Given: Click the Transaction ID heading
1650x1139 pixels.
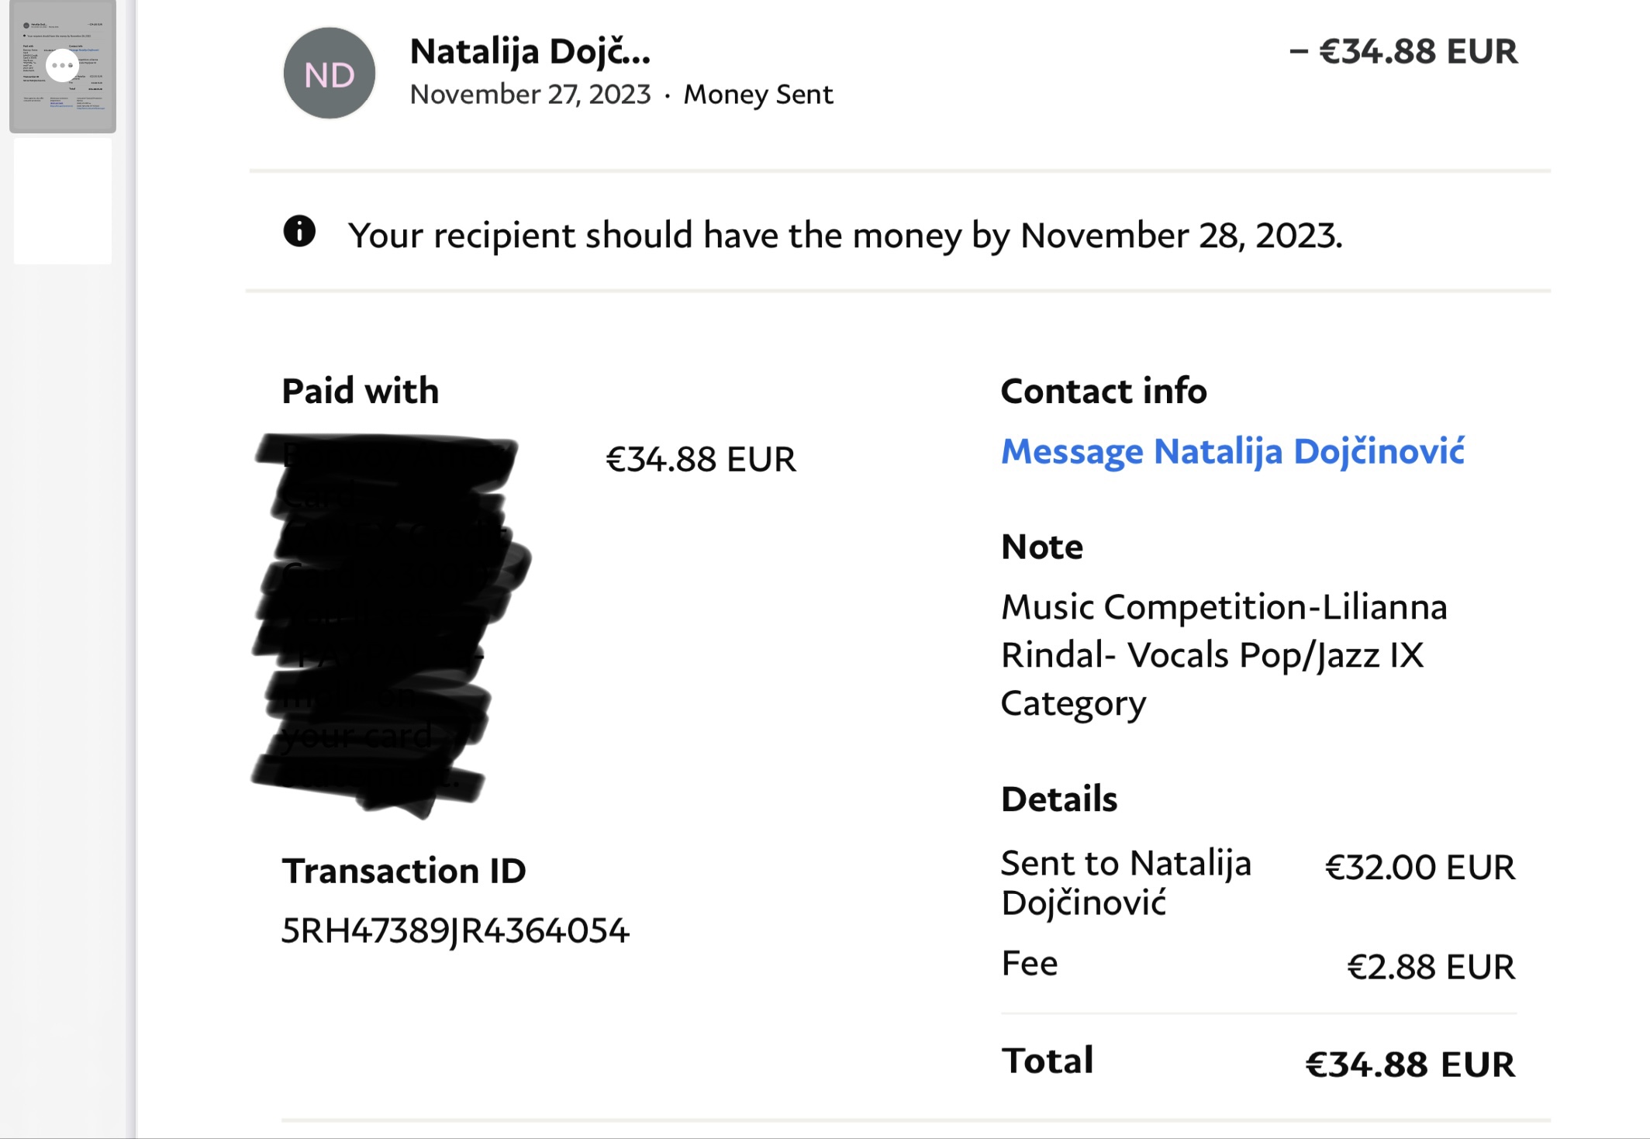Looking at the screenshot, I should (403, 871).
